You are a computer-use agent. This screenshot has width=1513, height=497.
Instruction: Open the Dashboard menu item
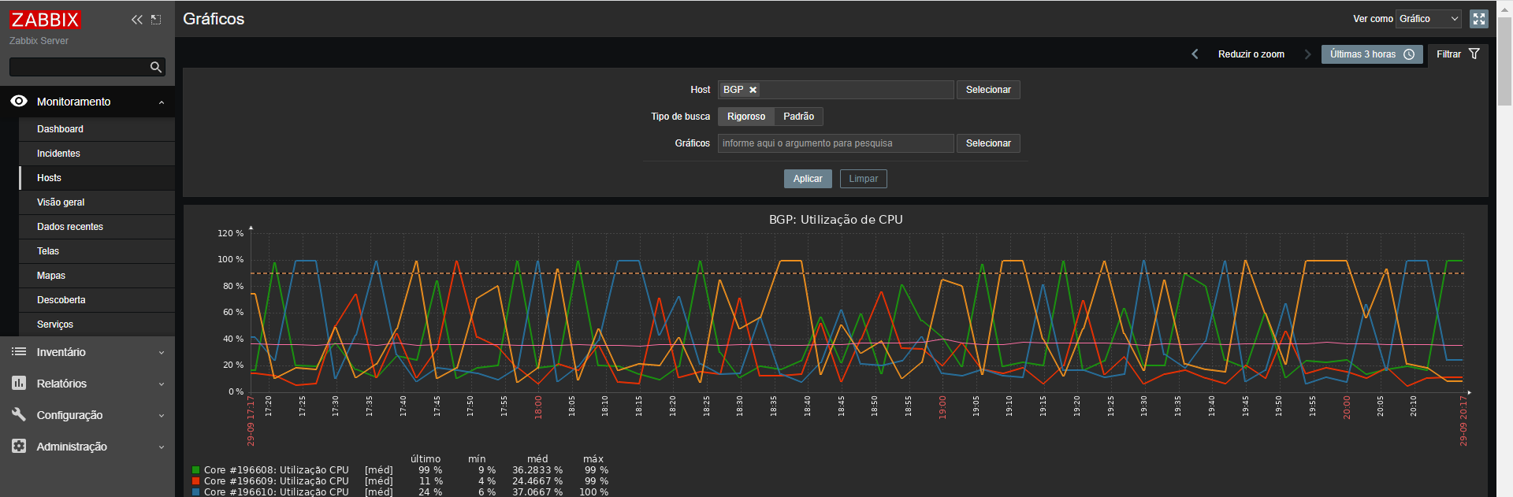60,129
